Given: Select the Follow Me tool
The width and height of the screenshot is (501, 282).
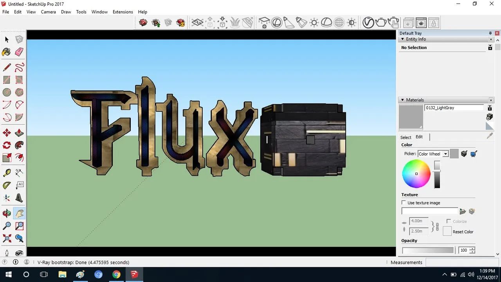Looking at the screenshot, I should tap(19, 145).
